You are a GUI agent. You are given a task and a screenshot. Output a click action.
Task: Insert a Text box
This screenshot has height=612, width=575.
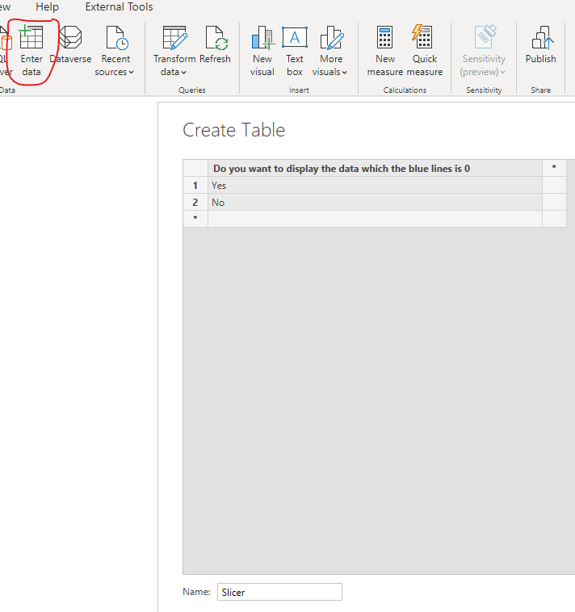coord(294,51)
